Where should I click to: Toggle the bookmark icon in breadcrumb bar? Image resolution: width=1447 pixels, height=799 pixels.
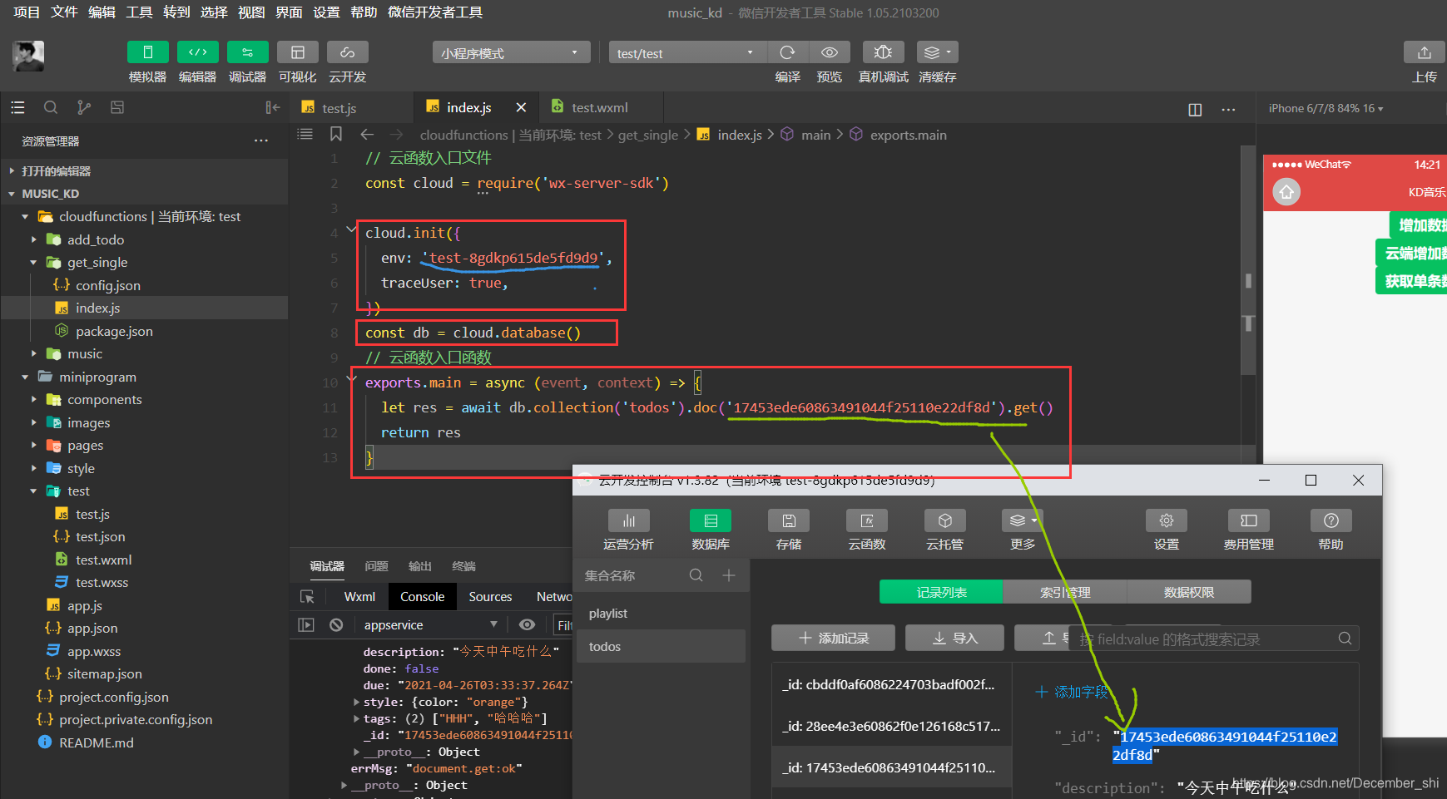[336, 134]
